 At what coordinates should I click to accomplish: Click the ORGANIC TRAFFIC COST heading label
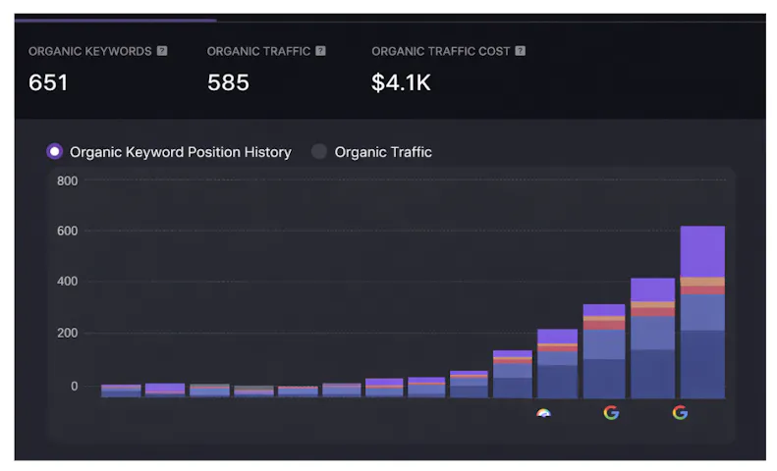click(x=440, y=51)
